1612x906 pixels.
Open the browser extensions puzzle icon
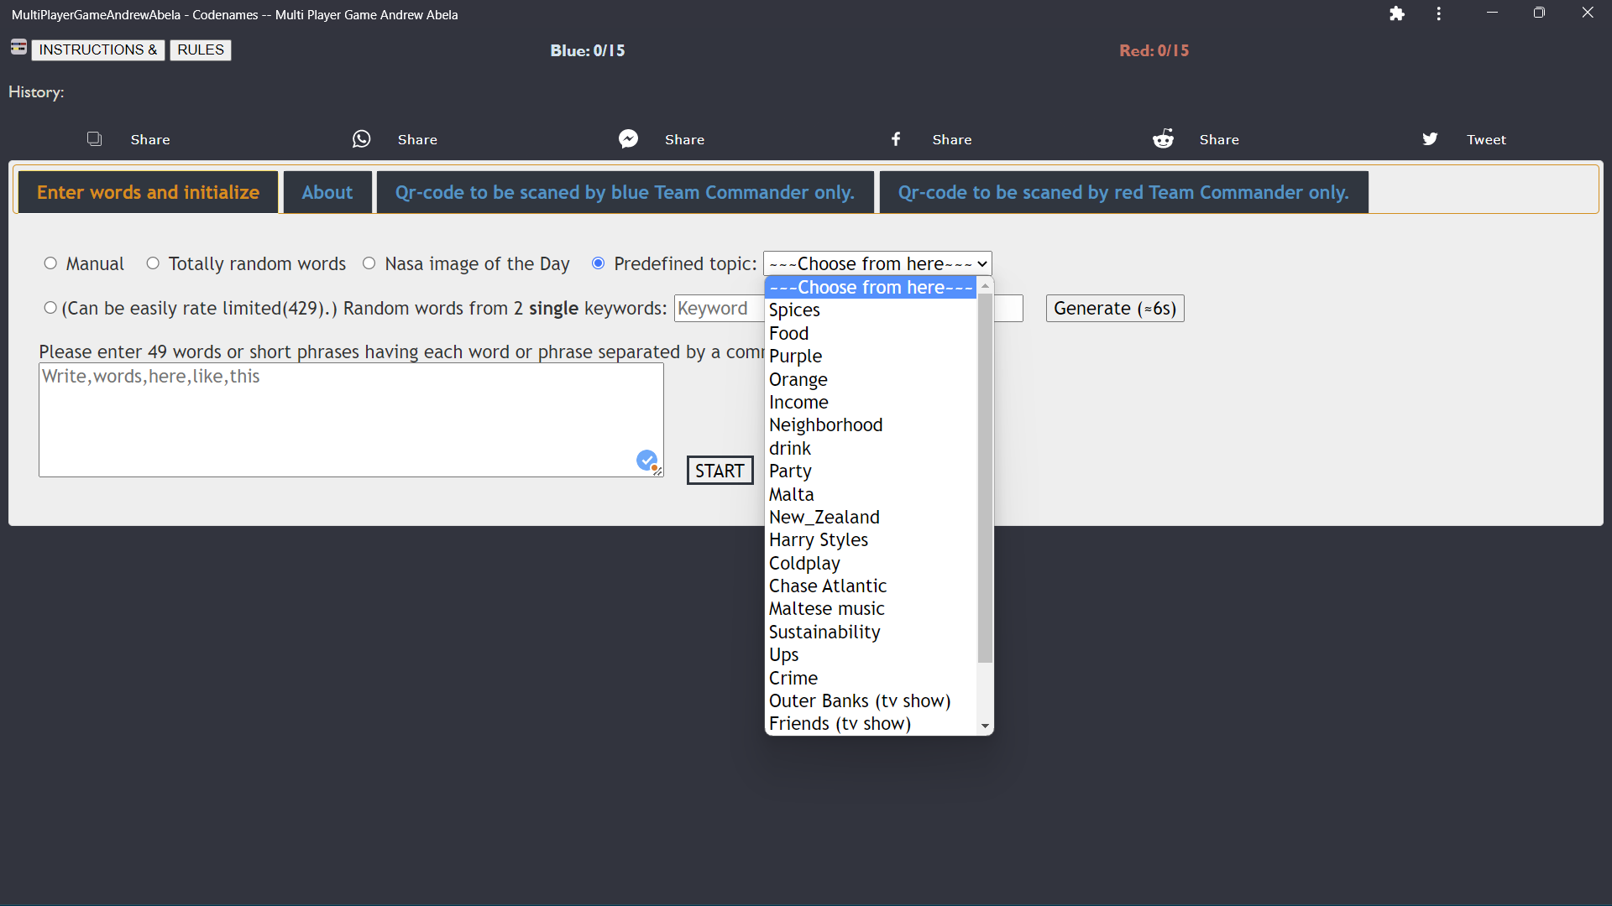(1396, 13)
